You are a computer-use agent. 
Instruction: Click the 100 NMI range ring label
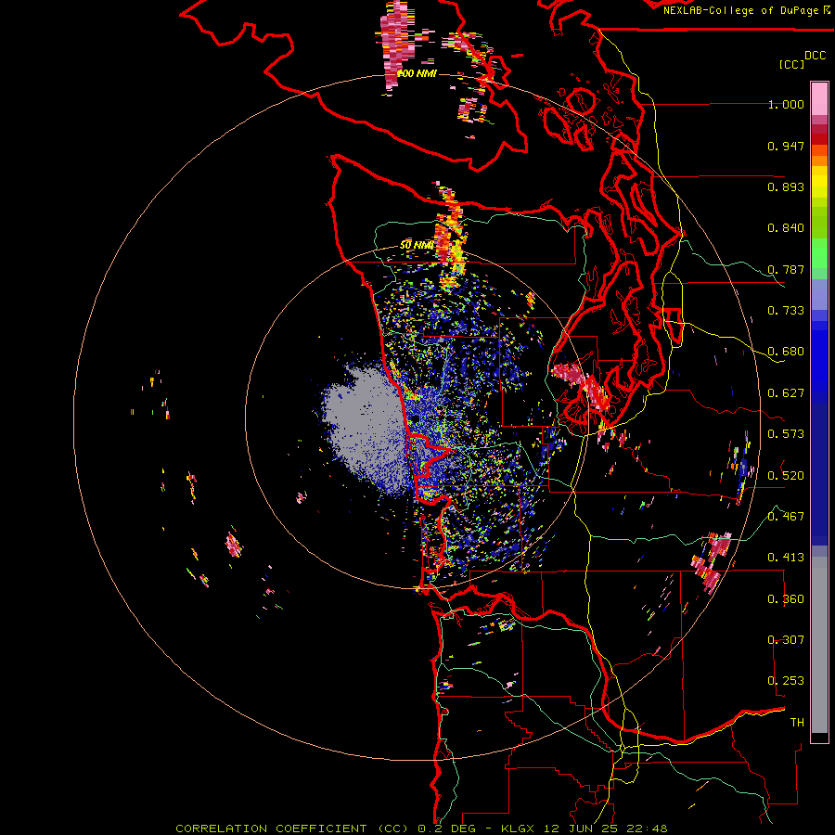(417, 73)
